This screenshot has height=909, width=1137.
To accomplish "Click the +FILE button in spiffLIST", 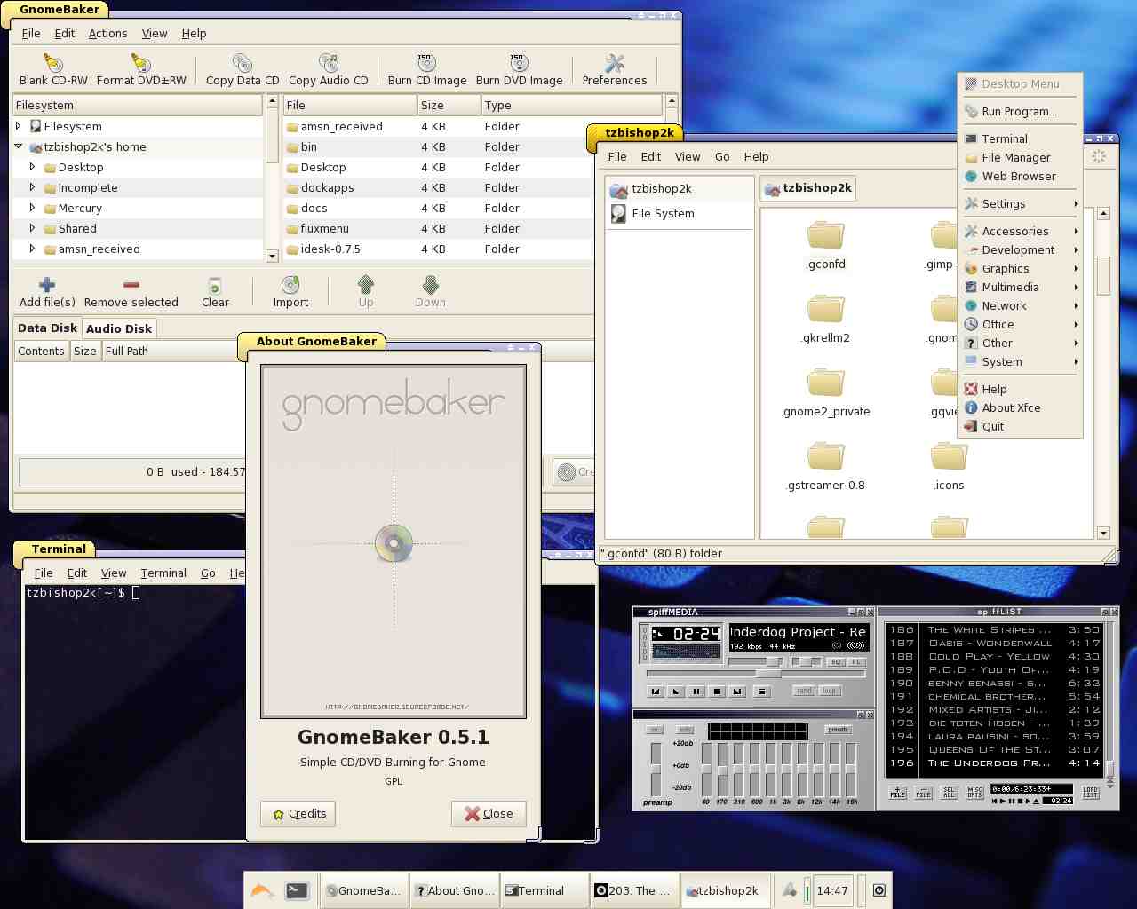I will 897,793.
